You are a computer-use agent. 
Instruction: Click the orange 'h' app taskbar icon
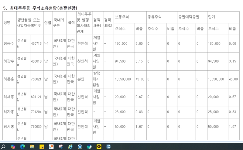click(x=51, y=146)
